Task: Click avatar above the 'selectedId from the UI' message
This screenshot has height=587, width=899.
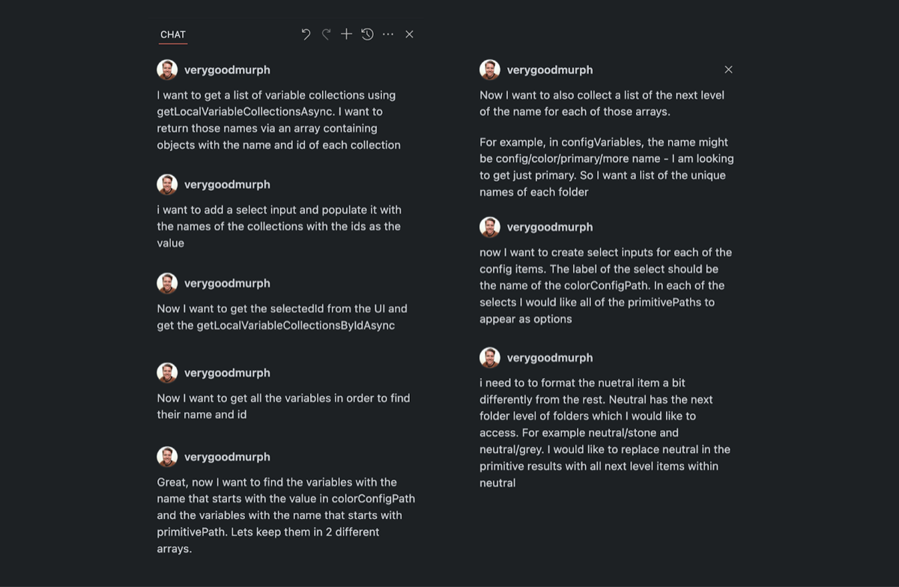Action: point(167,283)
